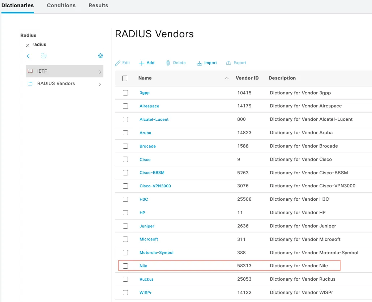Click the tree layout view icon

point(44,56)
